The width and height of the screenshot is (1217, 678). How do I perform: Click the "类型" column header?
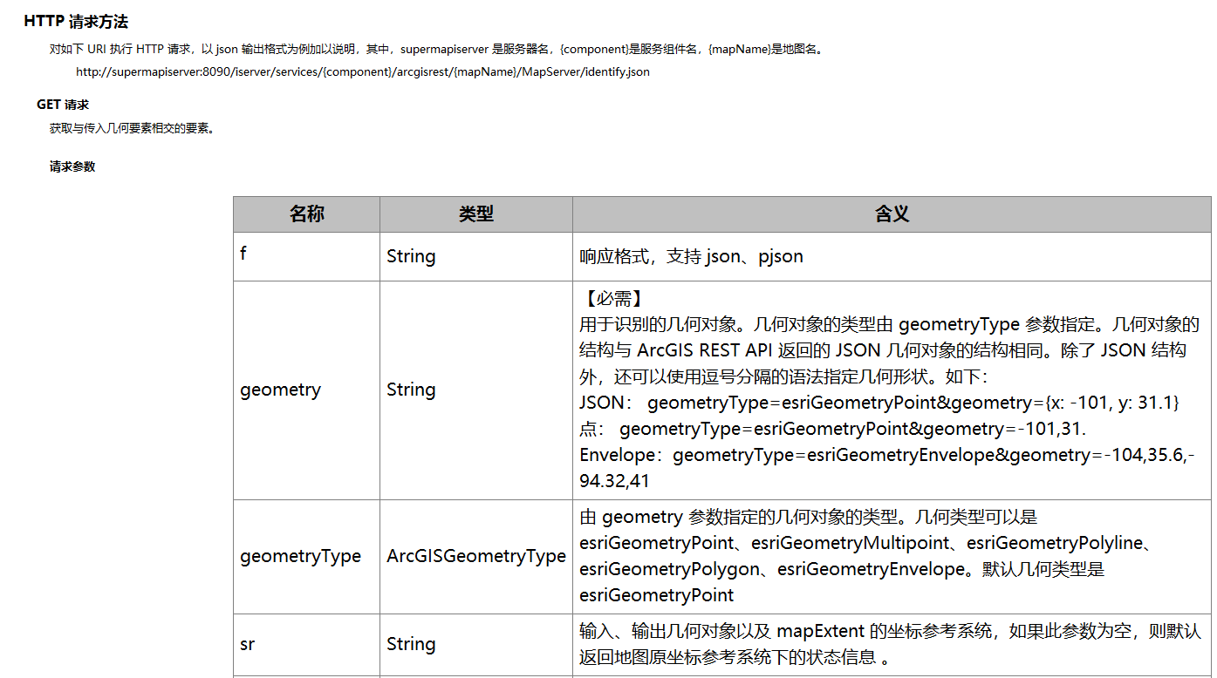point(476,214)
